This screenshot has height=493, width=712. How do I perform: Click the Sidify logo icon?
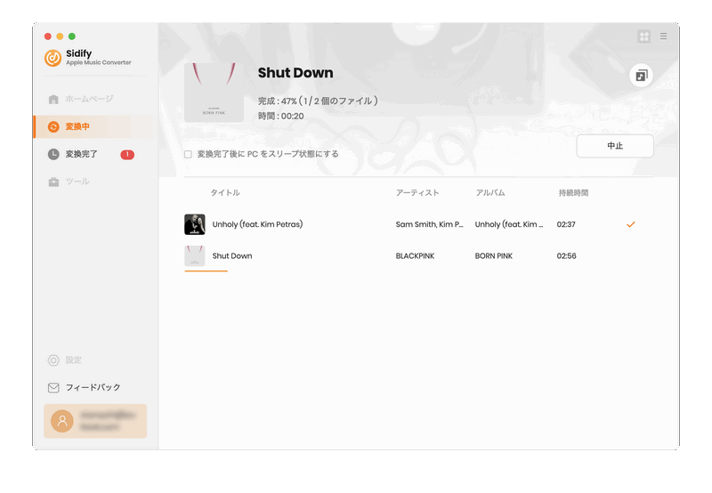(x=53, y=58)
